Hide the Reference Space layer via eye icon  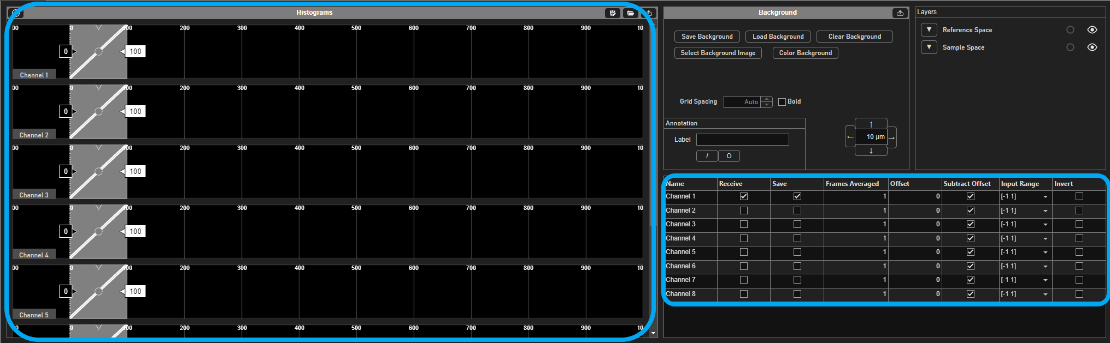(1092, 30)
